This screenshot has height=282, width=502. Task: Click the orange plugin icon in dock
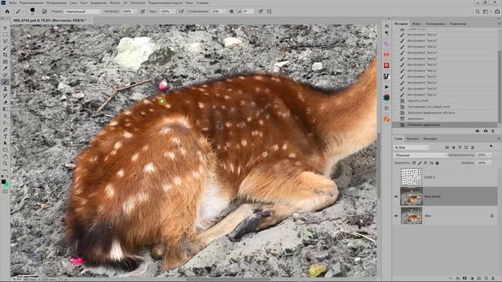(x=387, y=119)
